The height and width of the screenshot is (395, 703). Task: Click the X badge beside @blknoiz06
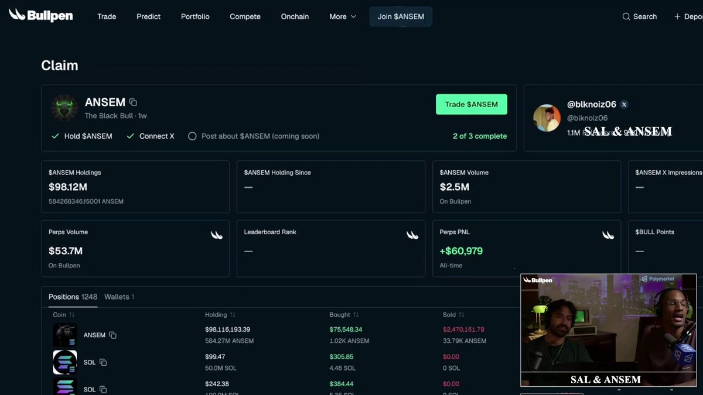click(624, 105)
